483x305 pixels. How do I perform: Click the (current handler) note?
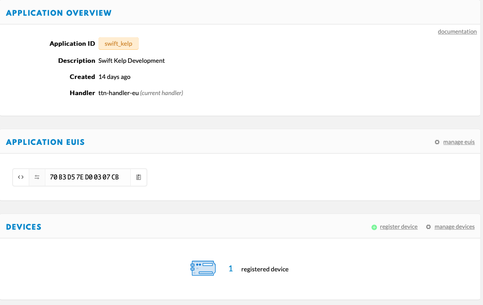(x=162, y=93)
